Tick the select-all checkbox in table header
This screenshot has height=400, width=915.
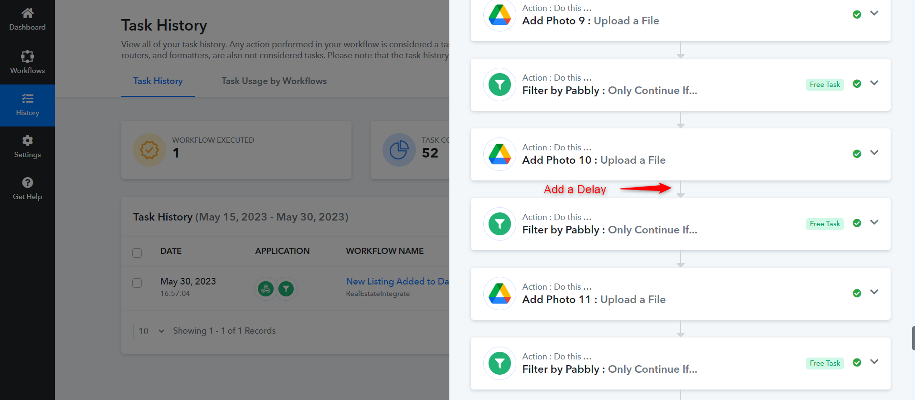point(137,253)
